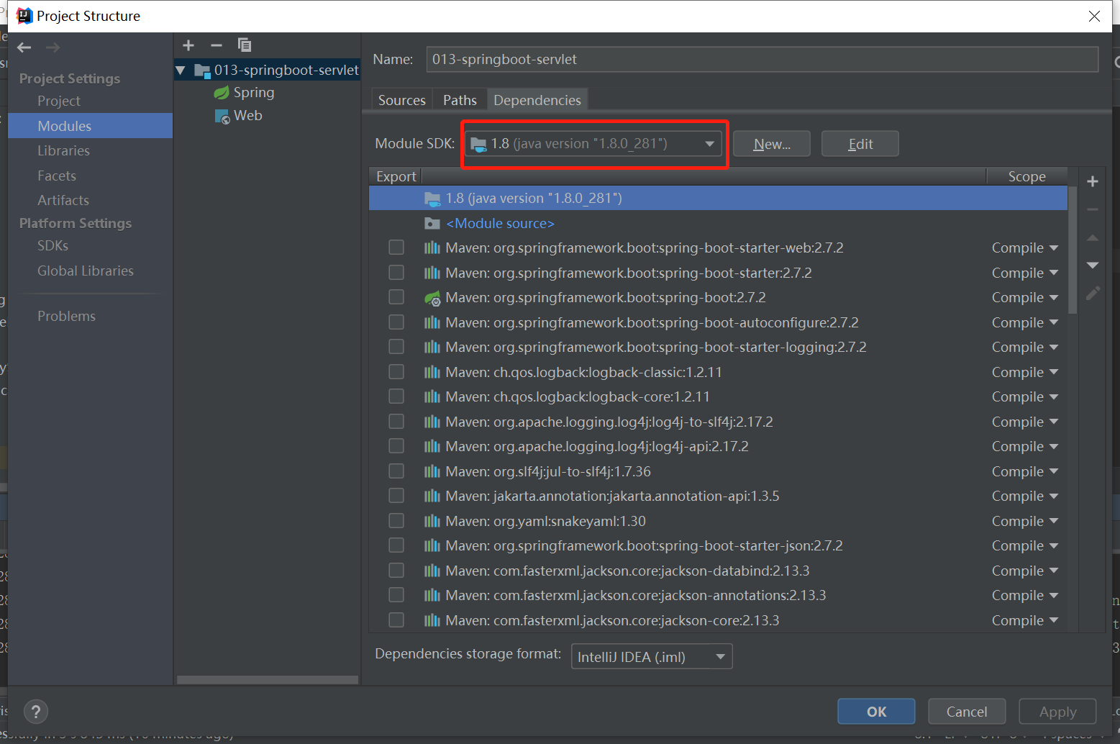1120x744 pixels.
Task: Click the snakeyaml library icon
Action: 432,522
